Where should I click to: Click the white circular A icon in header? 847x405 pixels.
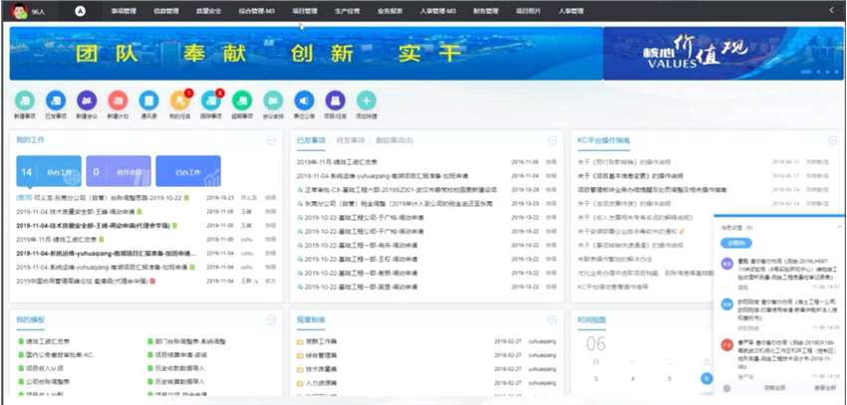point(80,11)
